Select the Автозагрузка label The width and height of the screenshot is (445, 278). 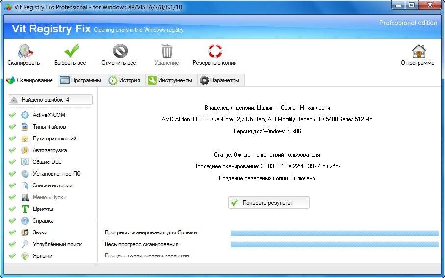[x=50, y=150]
